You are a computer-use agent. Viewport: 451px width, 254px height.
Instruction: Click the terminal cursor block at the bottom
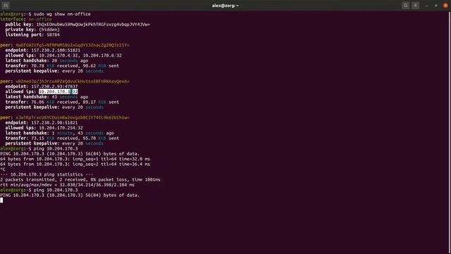click(1, 200)
